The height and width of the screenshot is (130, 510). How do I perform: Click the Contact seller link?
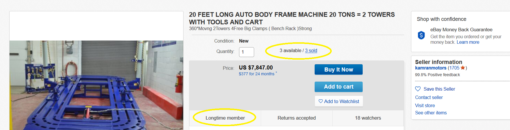click(429, 97)
